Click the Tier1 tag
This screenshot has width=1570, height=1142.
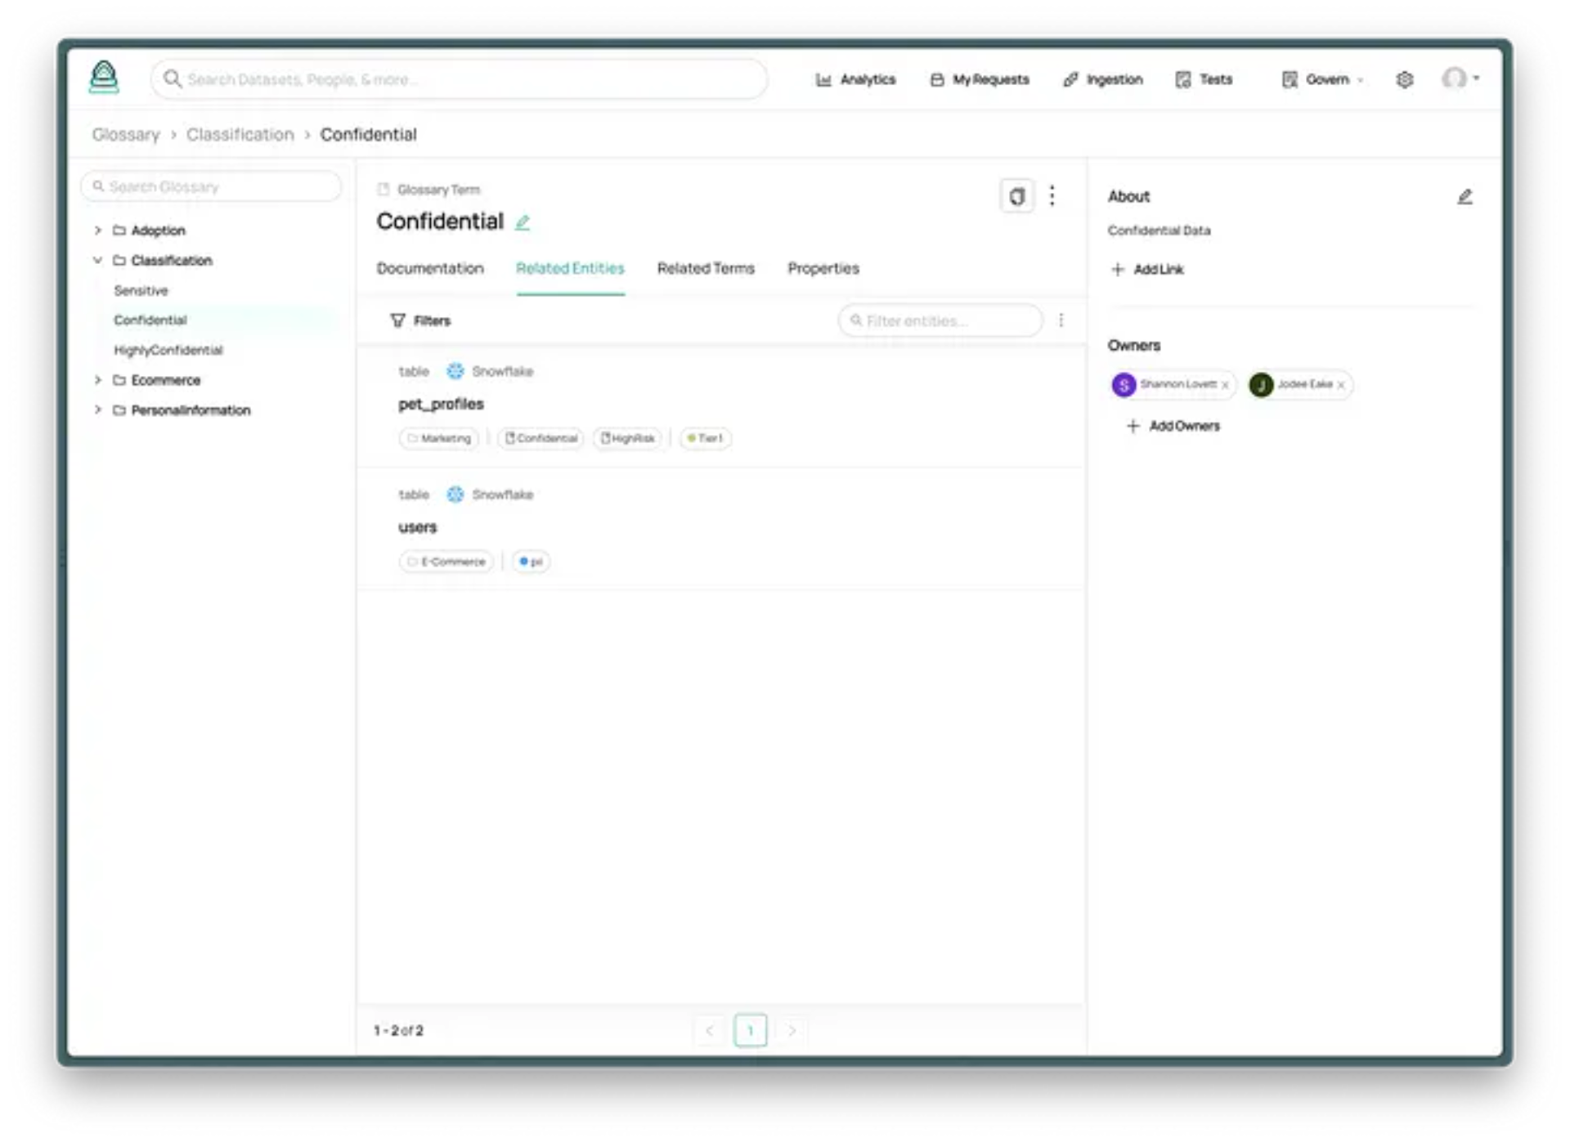pos(705,438)
